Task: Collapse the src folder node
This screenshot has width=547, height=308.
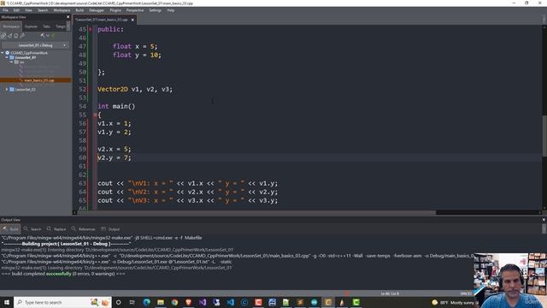Action: click(11, 62)
